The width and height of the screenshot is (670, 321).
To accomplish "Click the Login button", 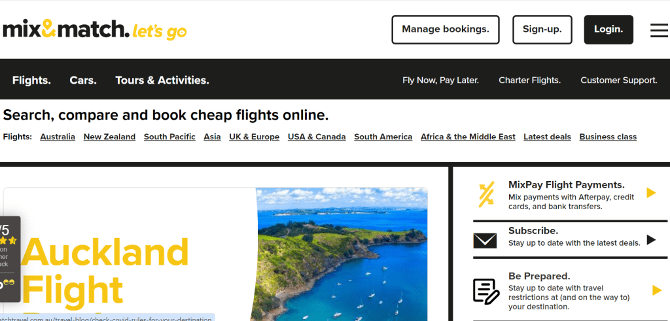I will click(608, 29).
